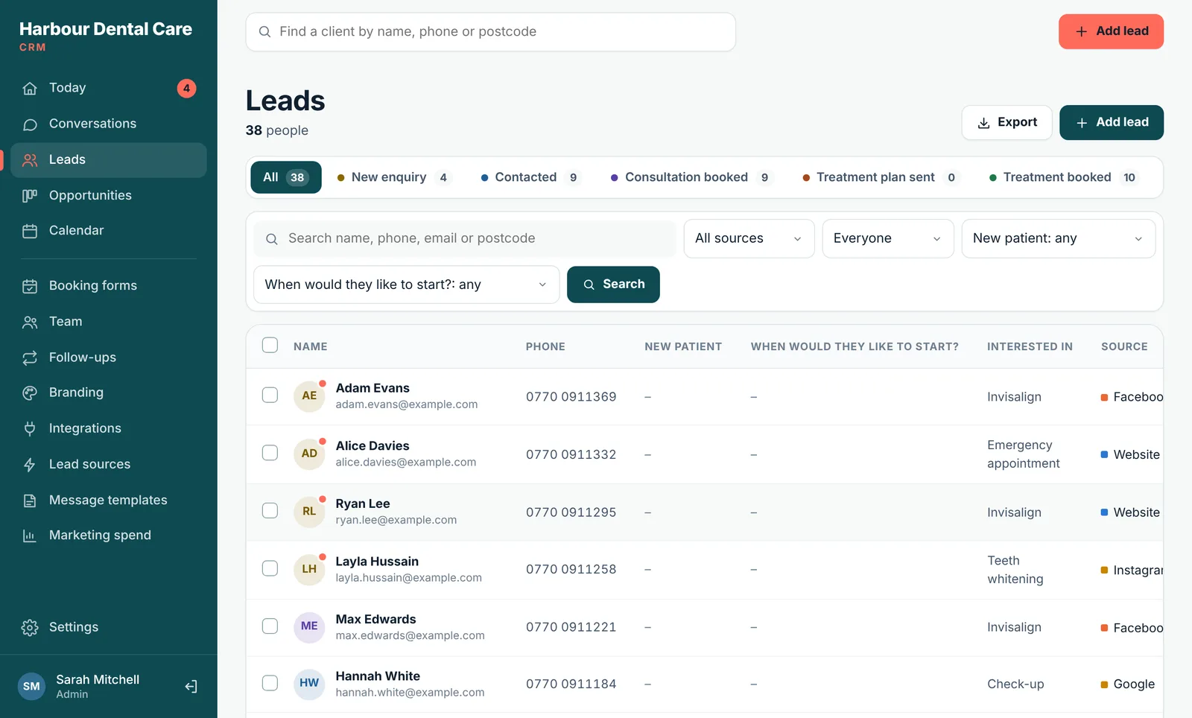Click the SM user avatar
The width and height of the screenshot is (1192, 718).
point(31,686)
